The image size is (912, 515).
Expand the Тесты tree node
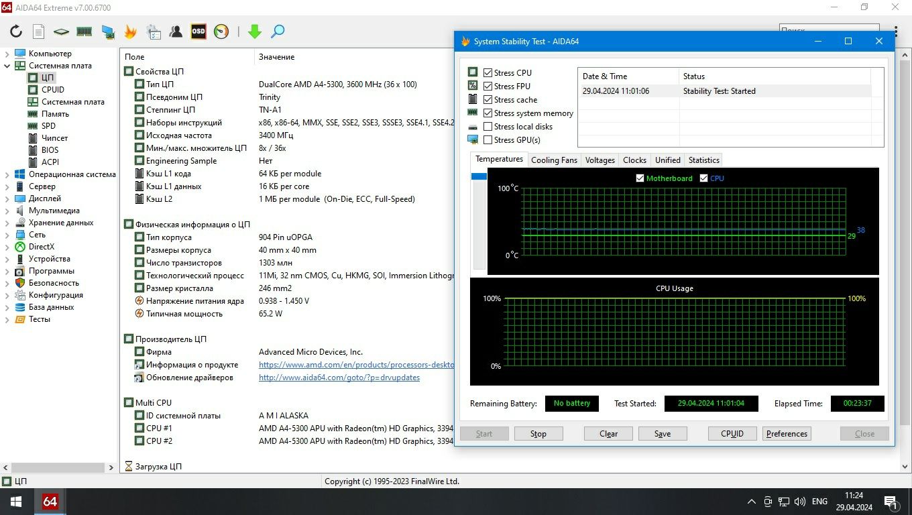click(x=7, y=319)
